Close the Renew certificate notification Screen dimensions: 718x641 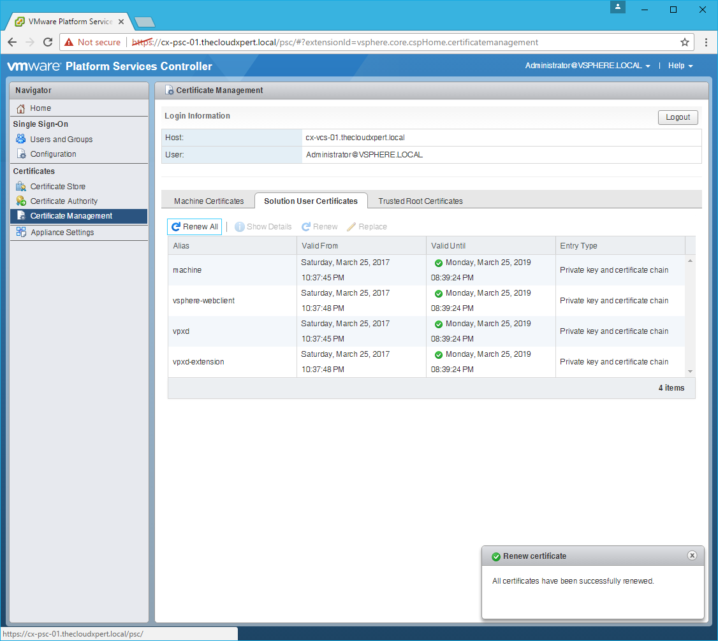tap(692, 556)
